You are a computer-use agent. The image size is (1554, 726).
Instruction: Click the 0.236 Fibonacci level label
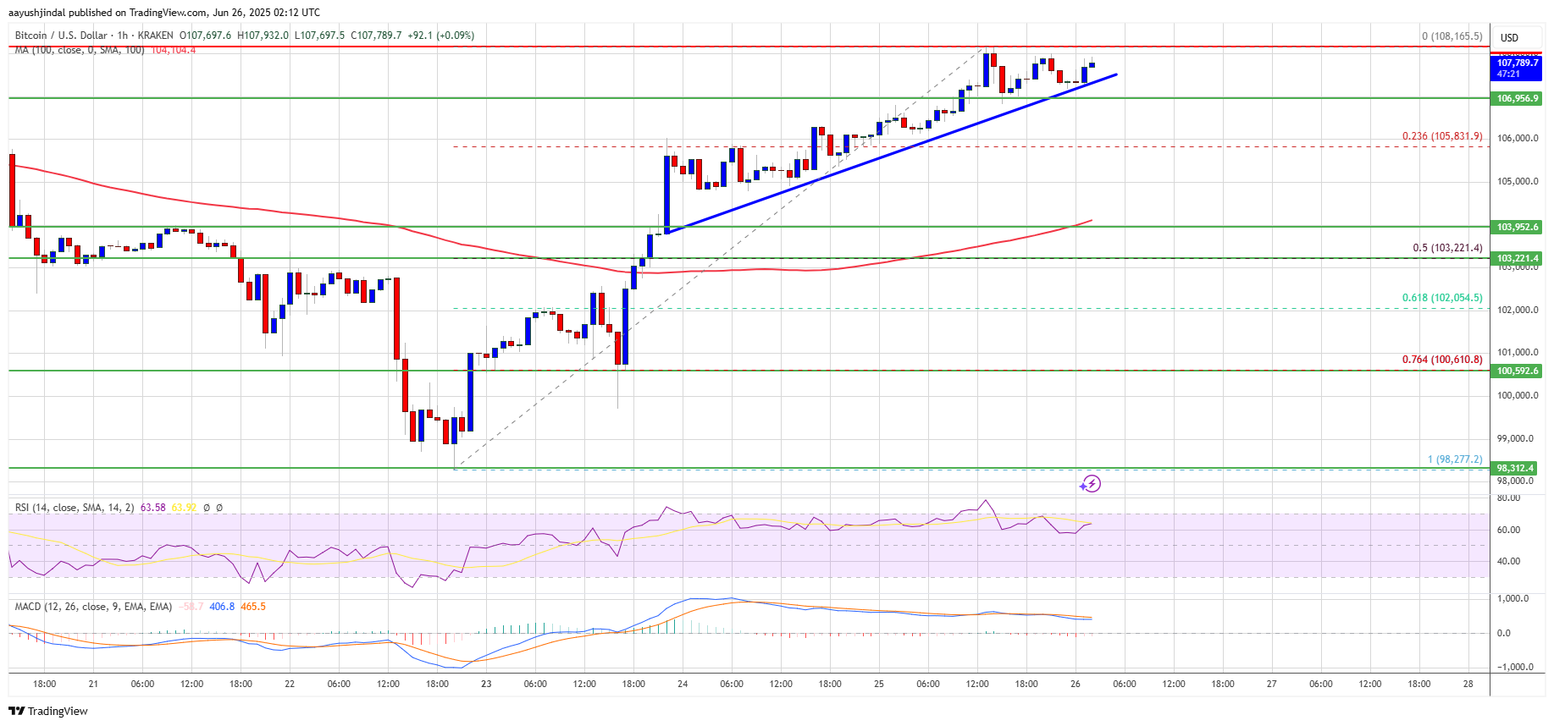click(x=1442, y=136)
